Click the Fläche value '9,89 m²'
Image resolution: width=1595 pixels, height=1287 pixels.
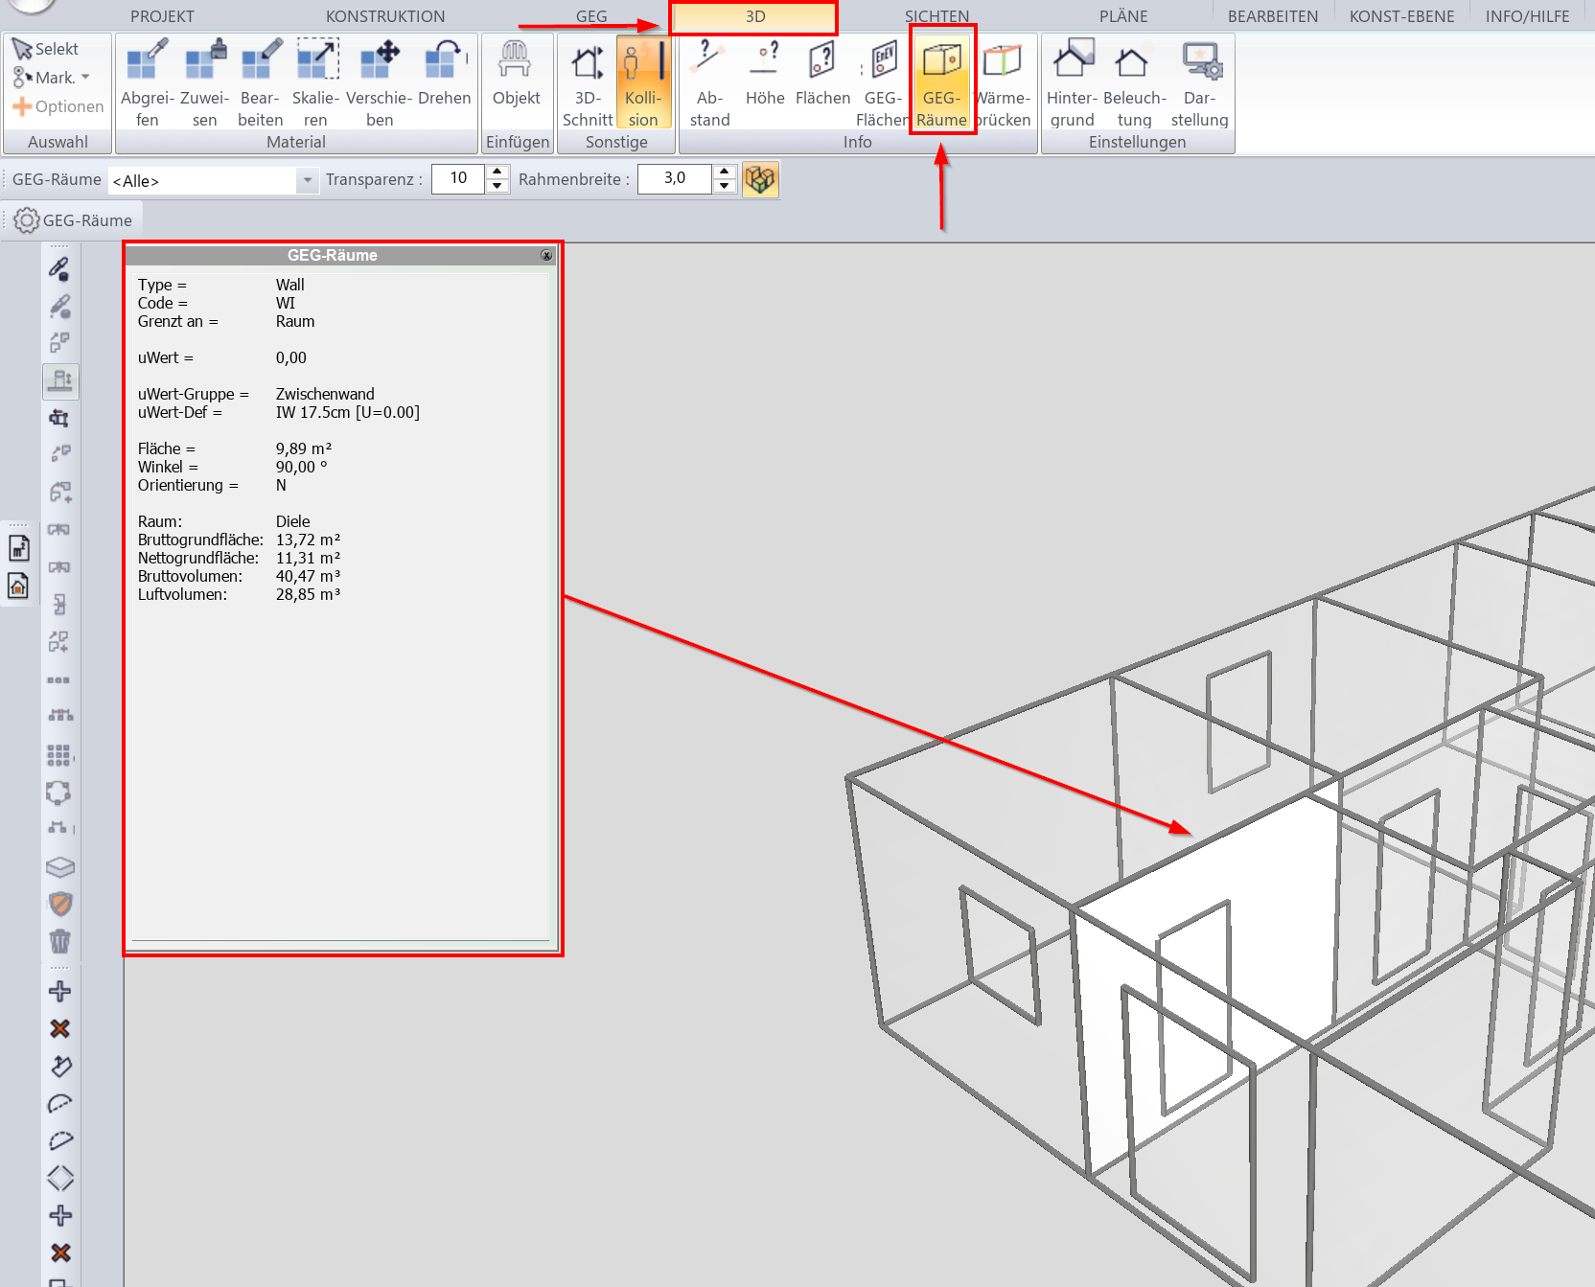[x=304, y=448]
